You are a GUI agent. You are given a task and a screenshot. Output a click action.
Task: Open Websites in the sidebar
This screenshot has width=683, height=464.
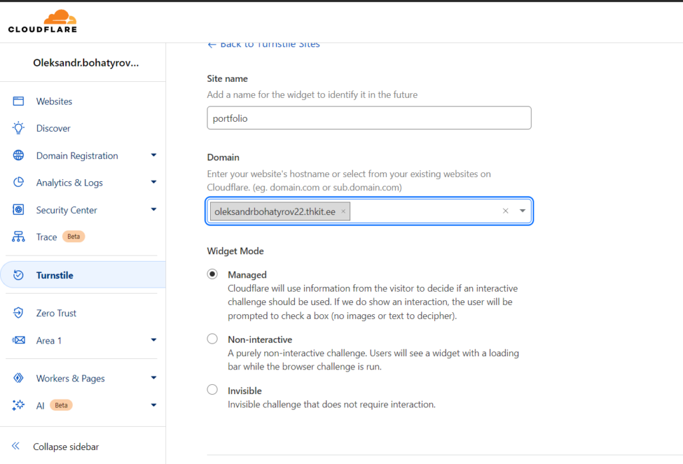(54, 101)
